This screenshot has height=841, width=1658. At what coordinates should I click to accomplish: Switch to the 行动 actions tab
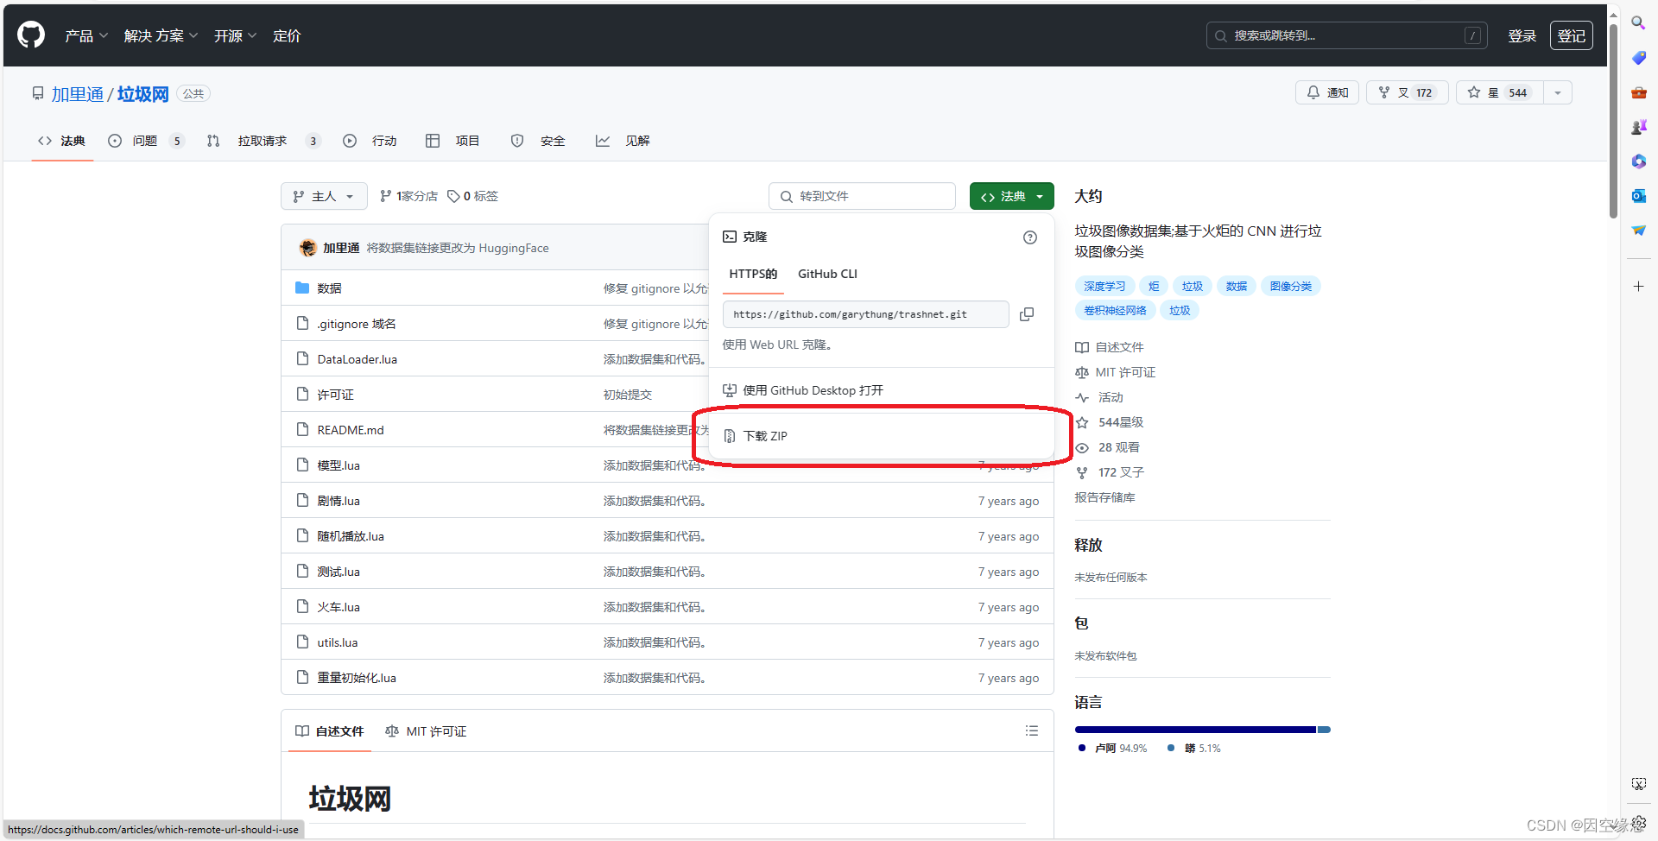(x=370, y=141)
